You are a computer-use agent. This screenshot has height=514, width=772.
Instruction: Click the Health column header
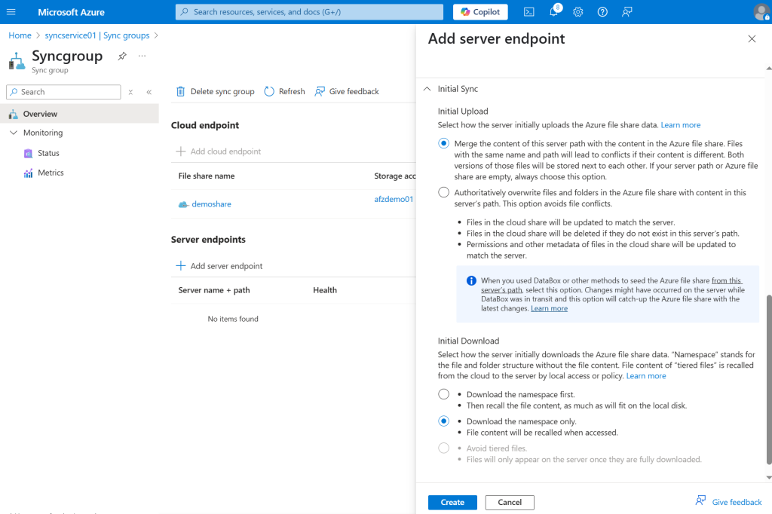coord(325,290)
